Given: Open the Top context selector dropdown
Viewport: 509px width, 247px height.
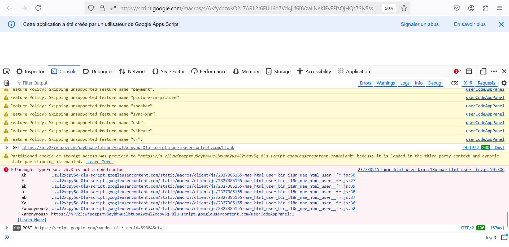Looking at the screenshot, I should pyautogui.click(x=490, y=237).
